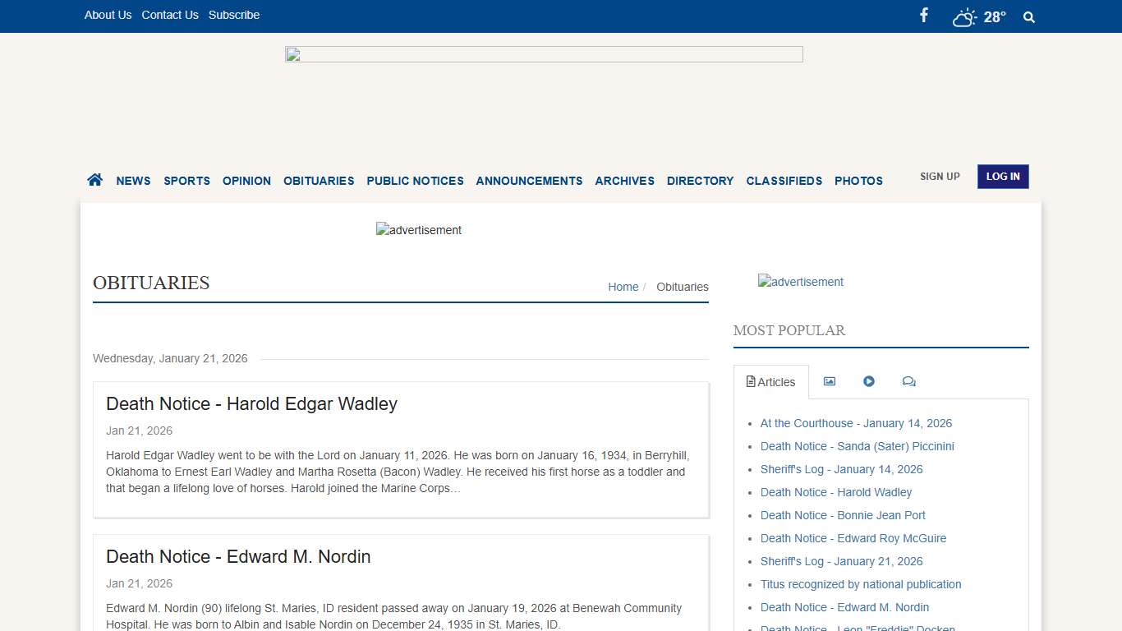The height and width of the screenshot is (631, 1122).
Task: Open the Facebook page icon
Action: click(923, 16)
